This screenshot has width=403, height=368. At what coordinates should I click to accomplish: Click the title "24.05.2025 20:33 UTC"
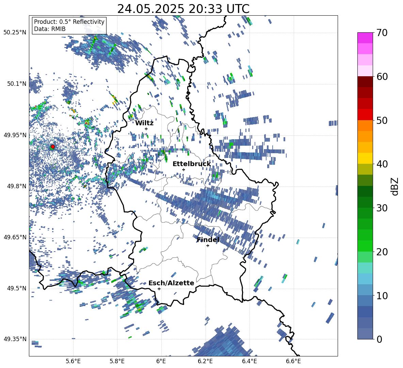183,9
